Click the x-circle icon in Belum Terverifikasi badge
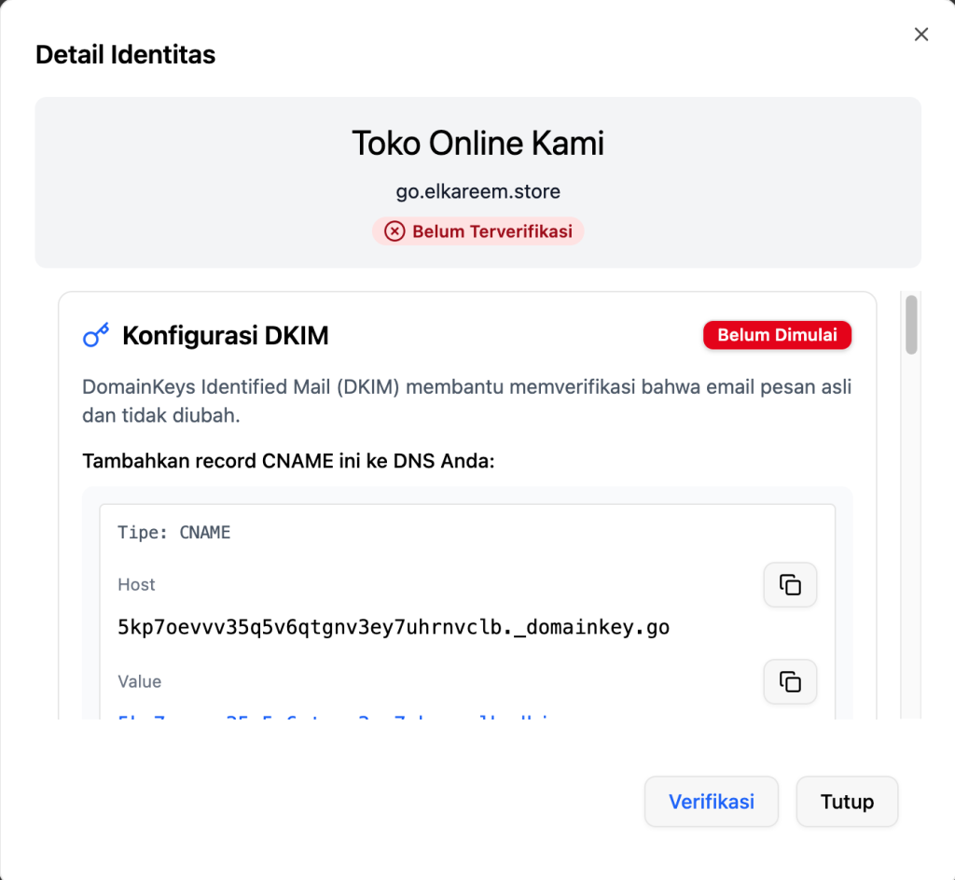The height and width of the screenshot is (880, 955). (394, 231)
